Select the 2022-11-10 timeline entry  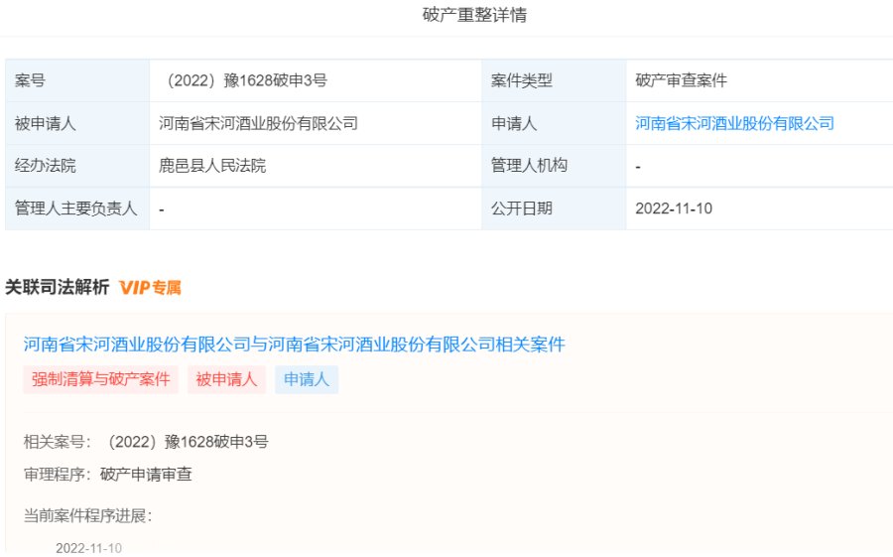point(88,548)
